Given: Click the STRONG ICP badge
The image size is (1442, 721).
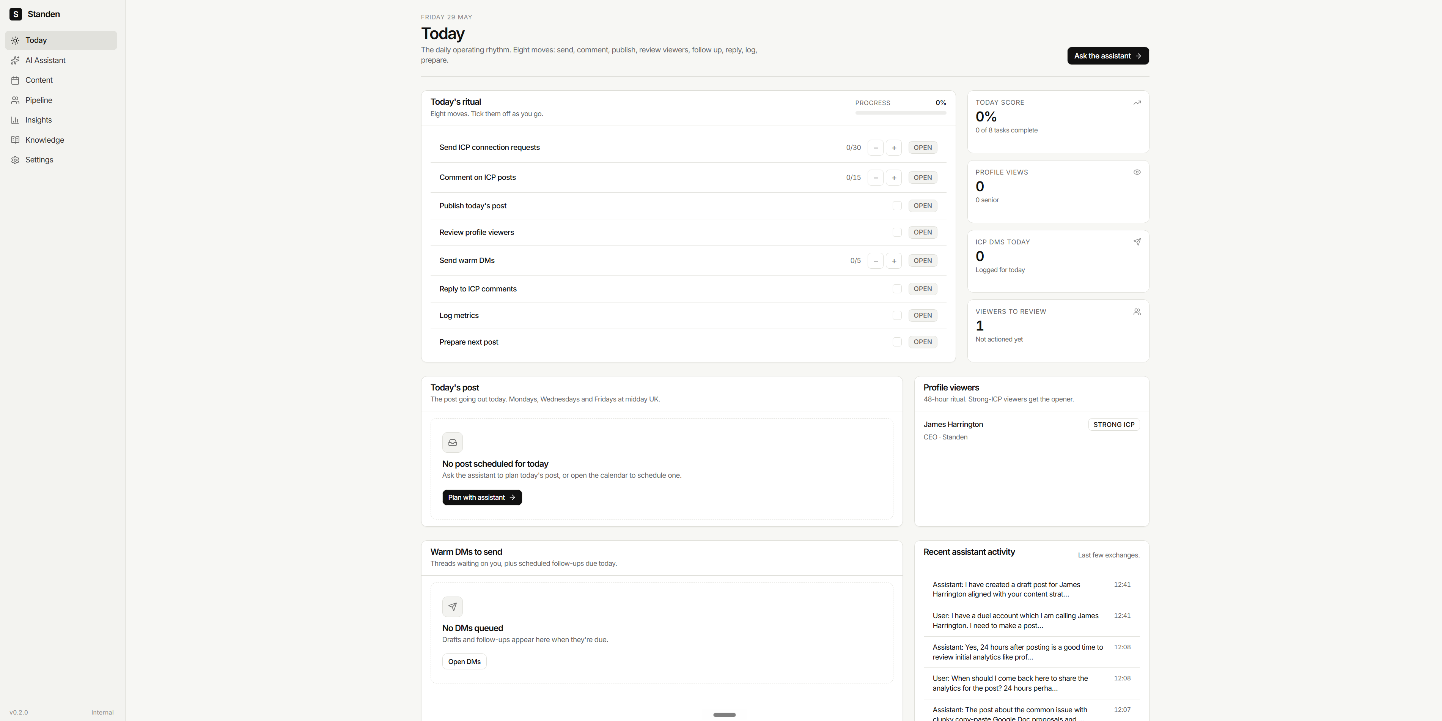Looking at the screenshot, I should coord(1113,425).
